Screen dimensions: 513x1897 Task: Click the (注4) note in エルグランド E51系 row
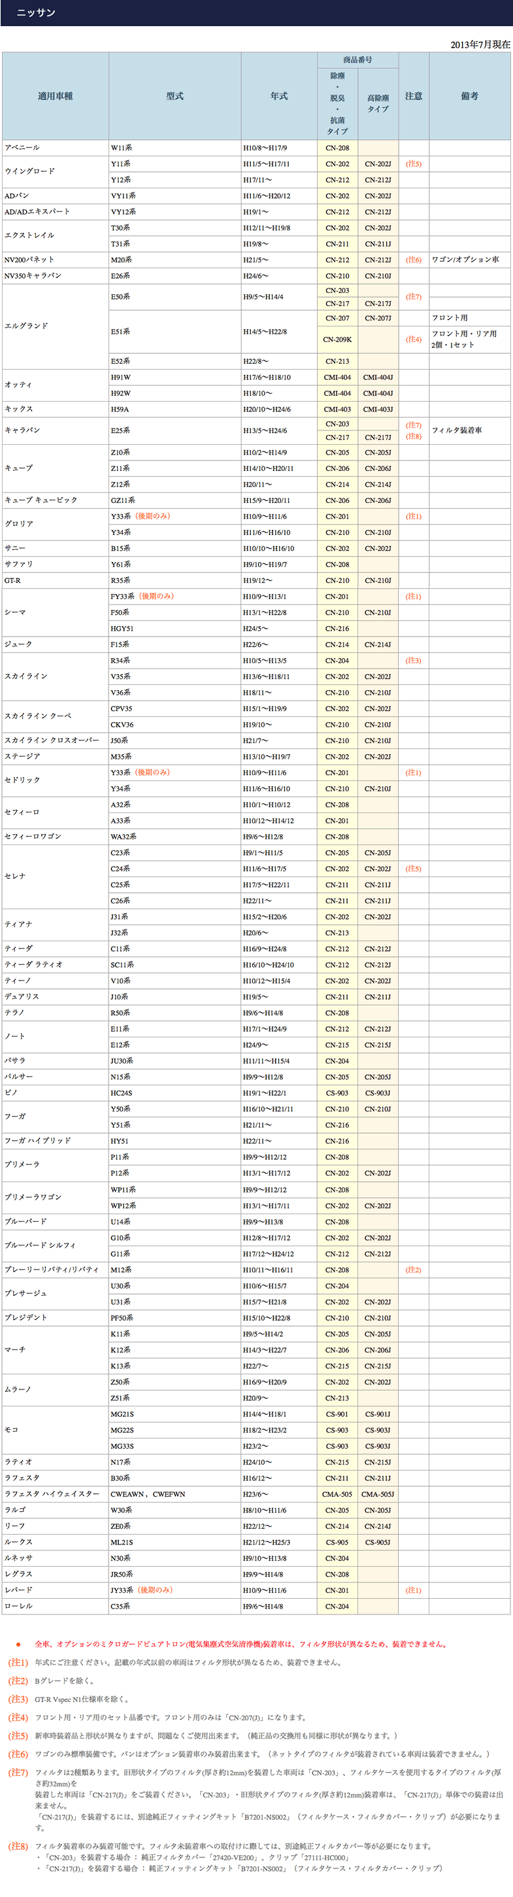click(414, 339)
